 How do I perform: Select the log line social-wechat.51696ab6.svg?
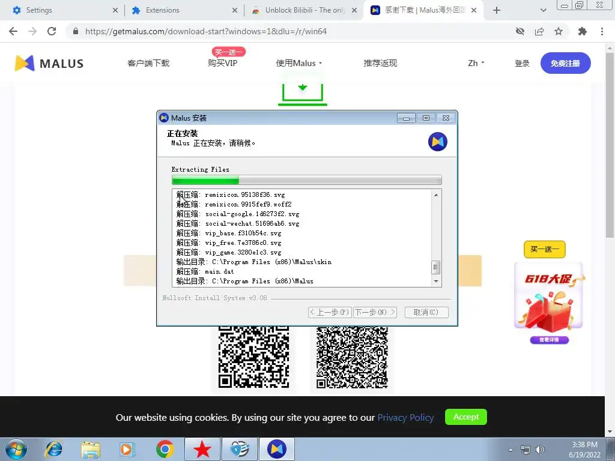click(238, 223)
